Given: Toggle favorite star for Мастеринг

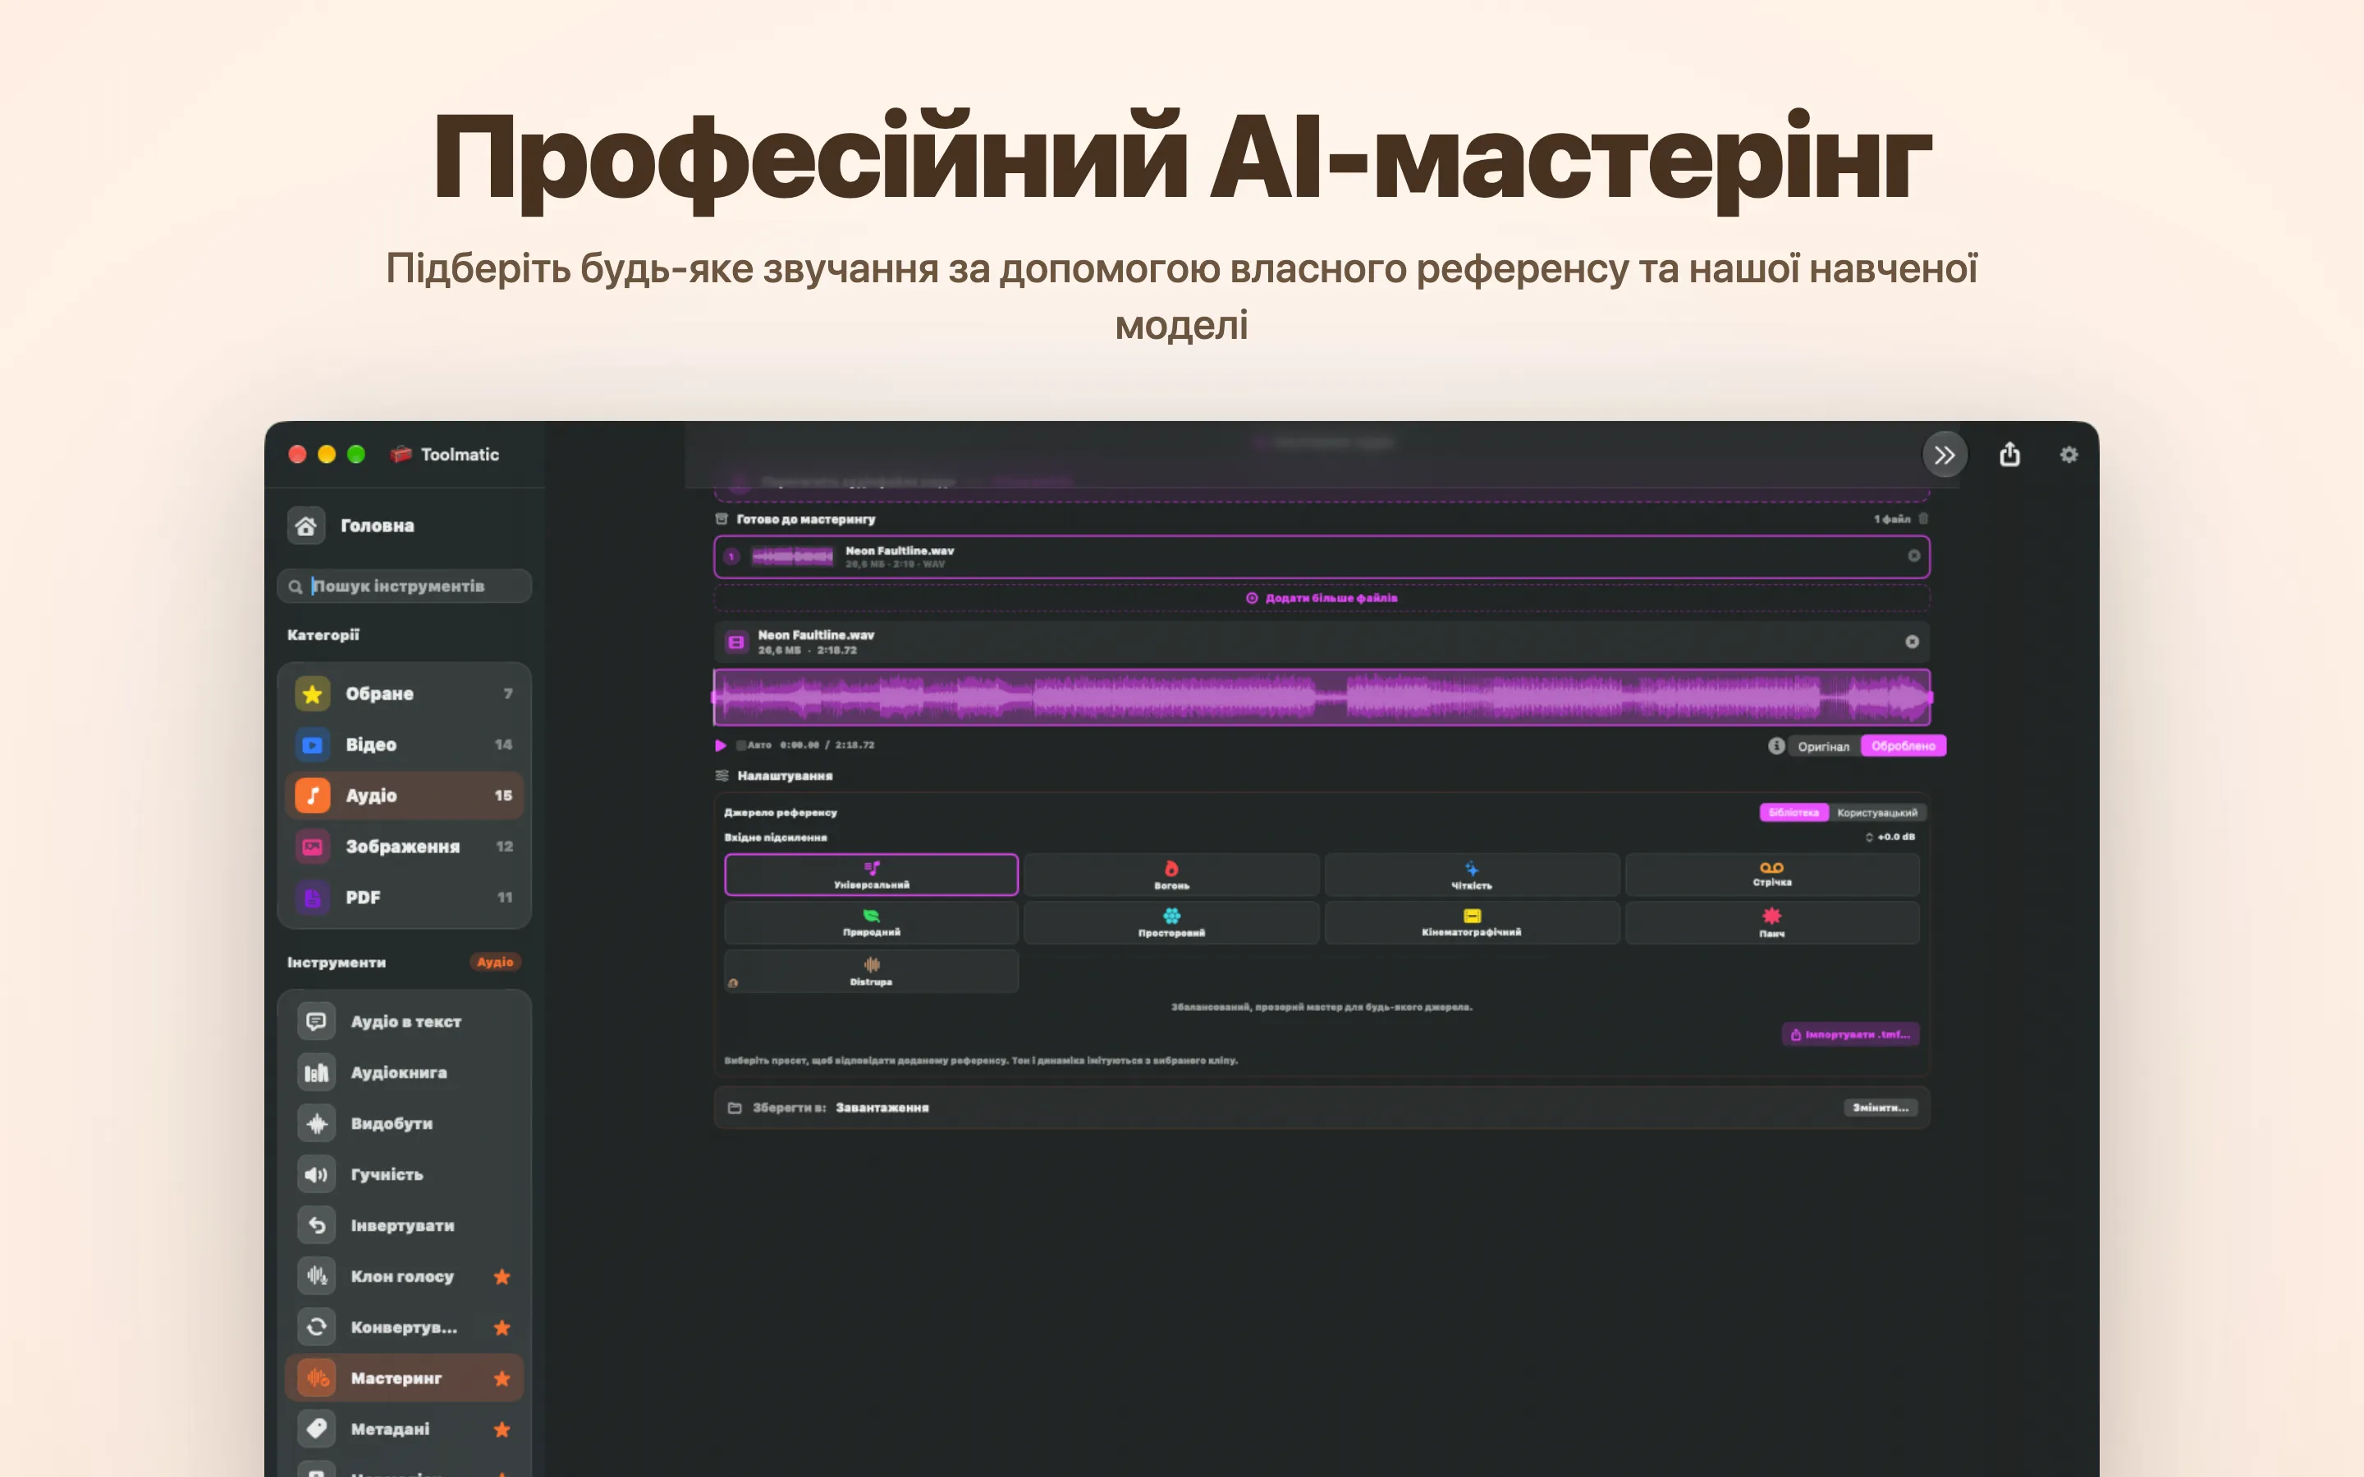Looking at the screenshot, I should 502,1378.
